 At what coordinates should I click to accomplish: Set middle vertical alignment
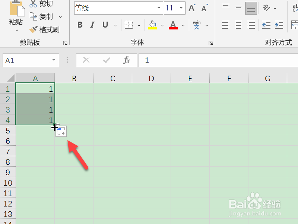coord(238,8)
